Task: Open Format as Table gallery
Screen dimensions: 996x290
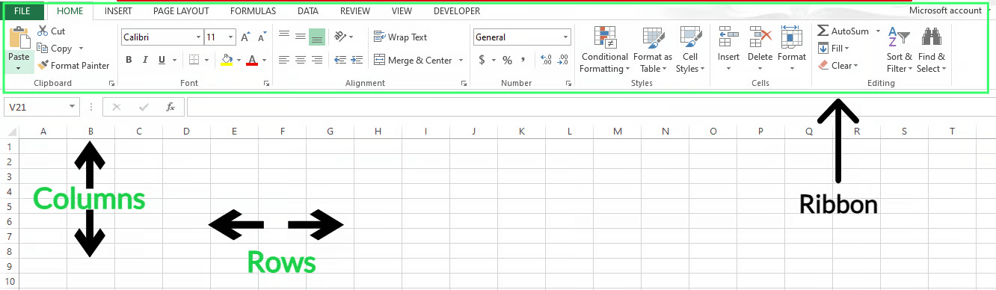Action: point(653,49)
